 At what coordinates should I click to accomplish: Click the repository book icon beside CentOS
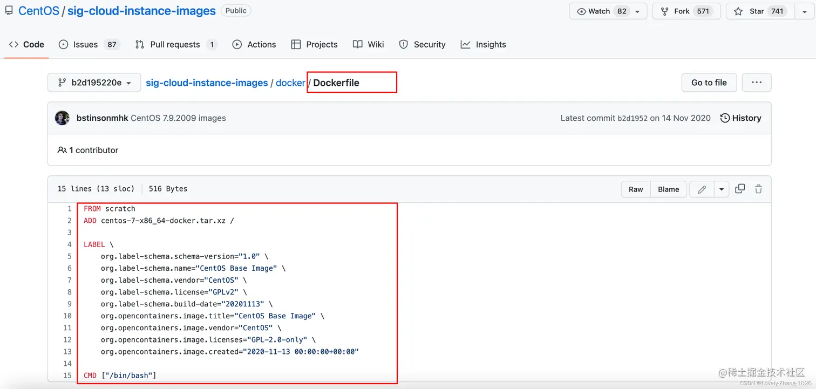(x=9, y=11)
